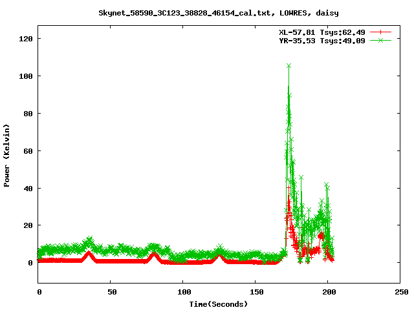
Task: Click y-axis tick label 60
Action: (x=28, y=151)
